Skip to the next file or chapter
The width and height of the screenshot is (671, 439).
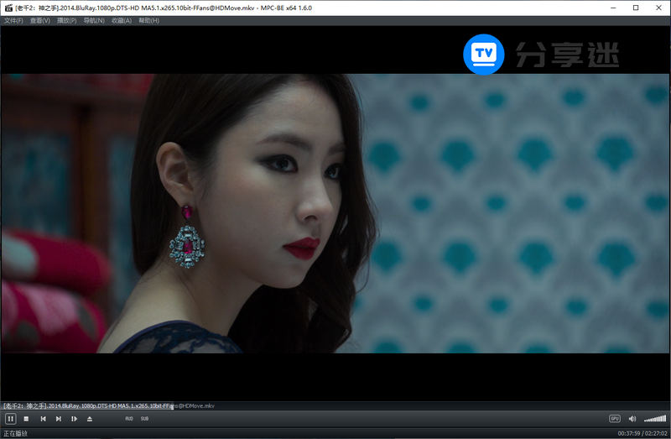(58, 418)
